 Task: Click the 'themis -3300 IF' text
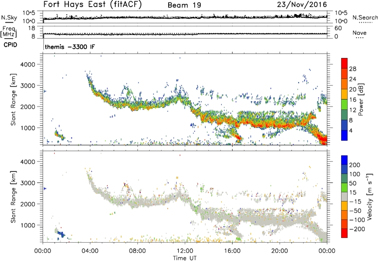pyautogui.click(x=70, y=47)
